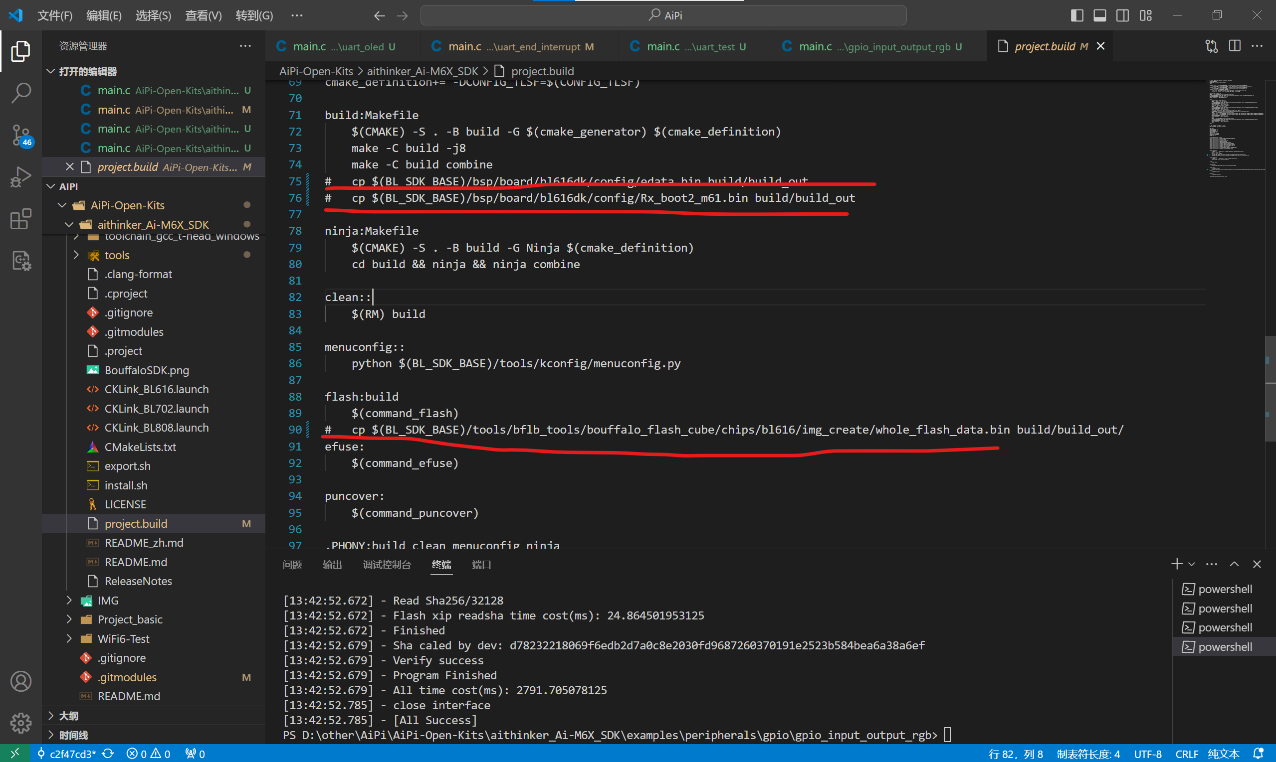Screen dimensions: 1276x762
Task: Open changes compare icon in editor toolbar
Action: pyautogui.click(x=1211, y=46)
